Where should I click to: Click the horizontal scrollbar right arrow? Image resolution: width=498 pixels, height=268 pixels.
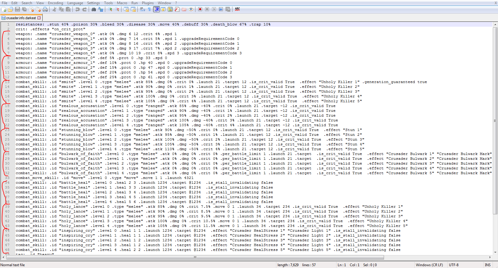pyautogui.click(x=490, y=257)
